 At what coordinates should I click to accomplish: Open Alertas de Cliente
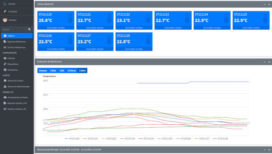[x=16, y=81]
